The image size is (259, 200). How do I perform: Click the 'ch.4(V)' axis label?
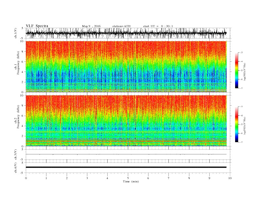[x=16, y=168]
